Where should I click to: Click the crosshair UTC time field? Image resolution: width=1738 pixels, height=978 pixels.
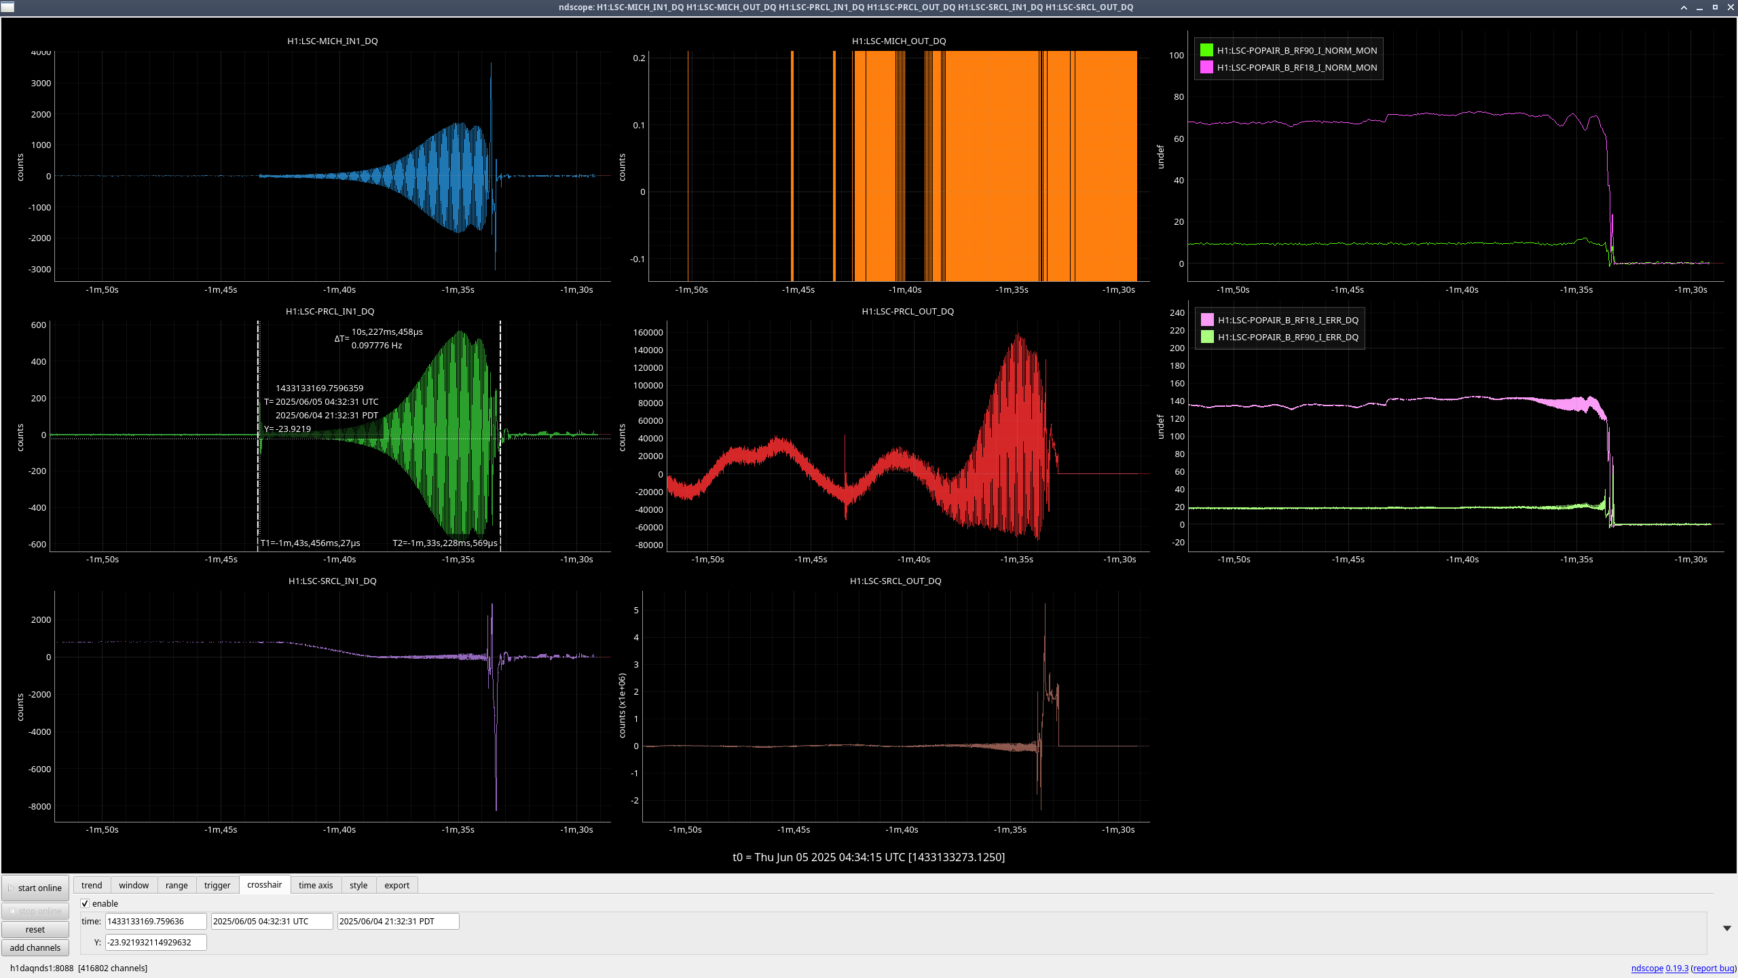(x=272, y=922)
